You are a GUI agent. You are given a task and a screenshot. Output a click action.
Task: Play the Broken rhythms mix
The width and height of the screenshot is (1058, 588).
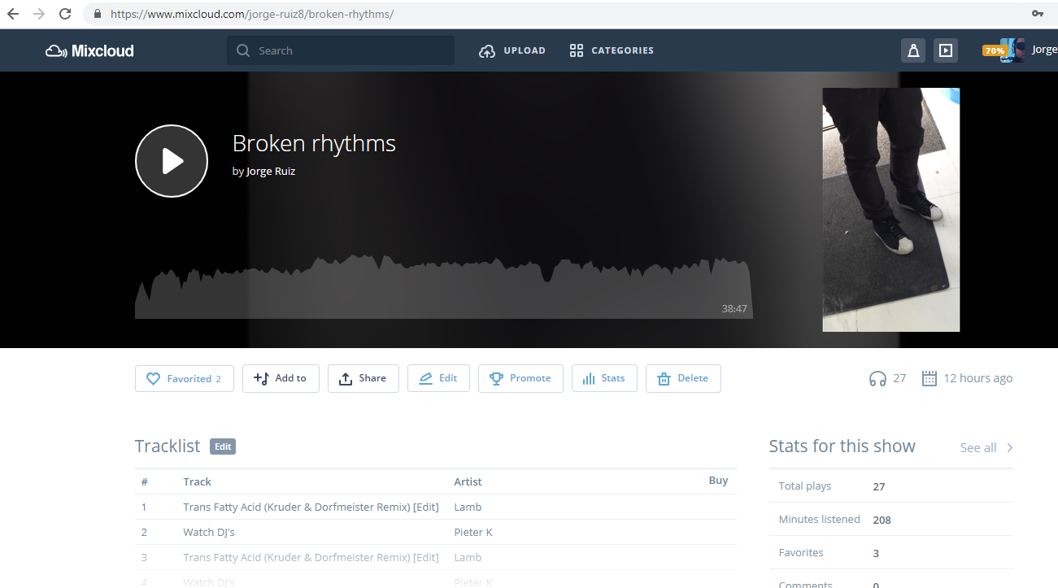172,161
